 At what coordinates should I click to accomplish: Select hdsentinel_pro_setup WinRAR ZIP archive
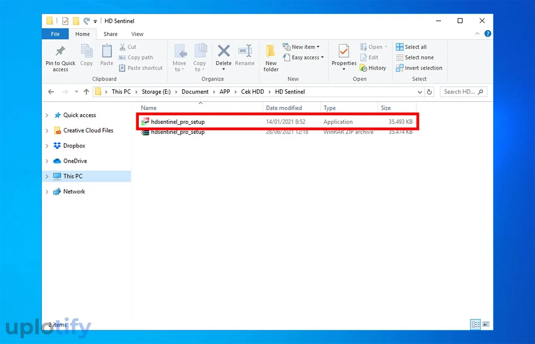(278, 132)
